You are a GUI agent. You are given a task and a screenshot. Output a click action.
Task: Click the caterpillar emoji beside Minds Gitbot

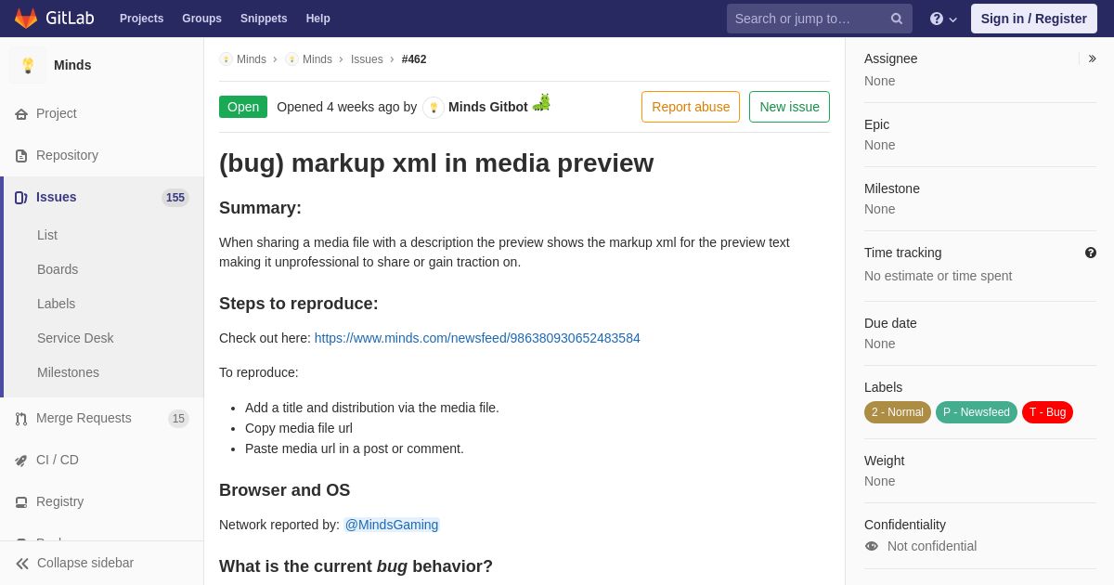541,102
